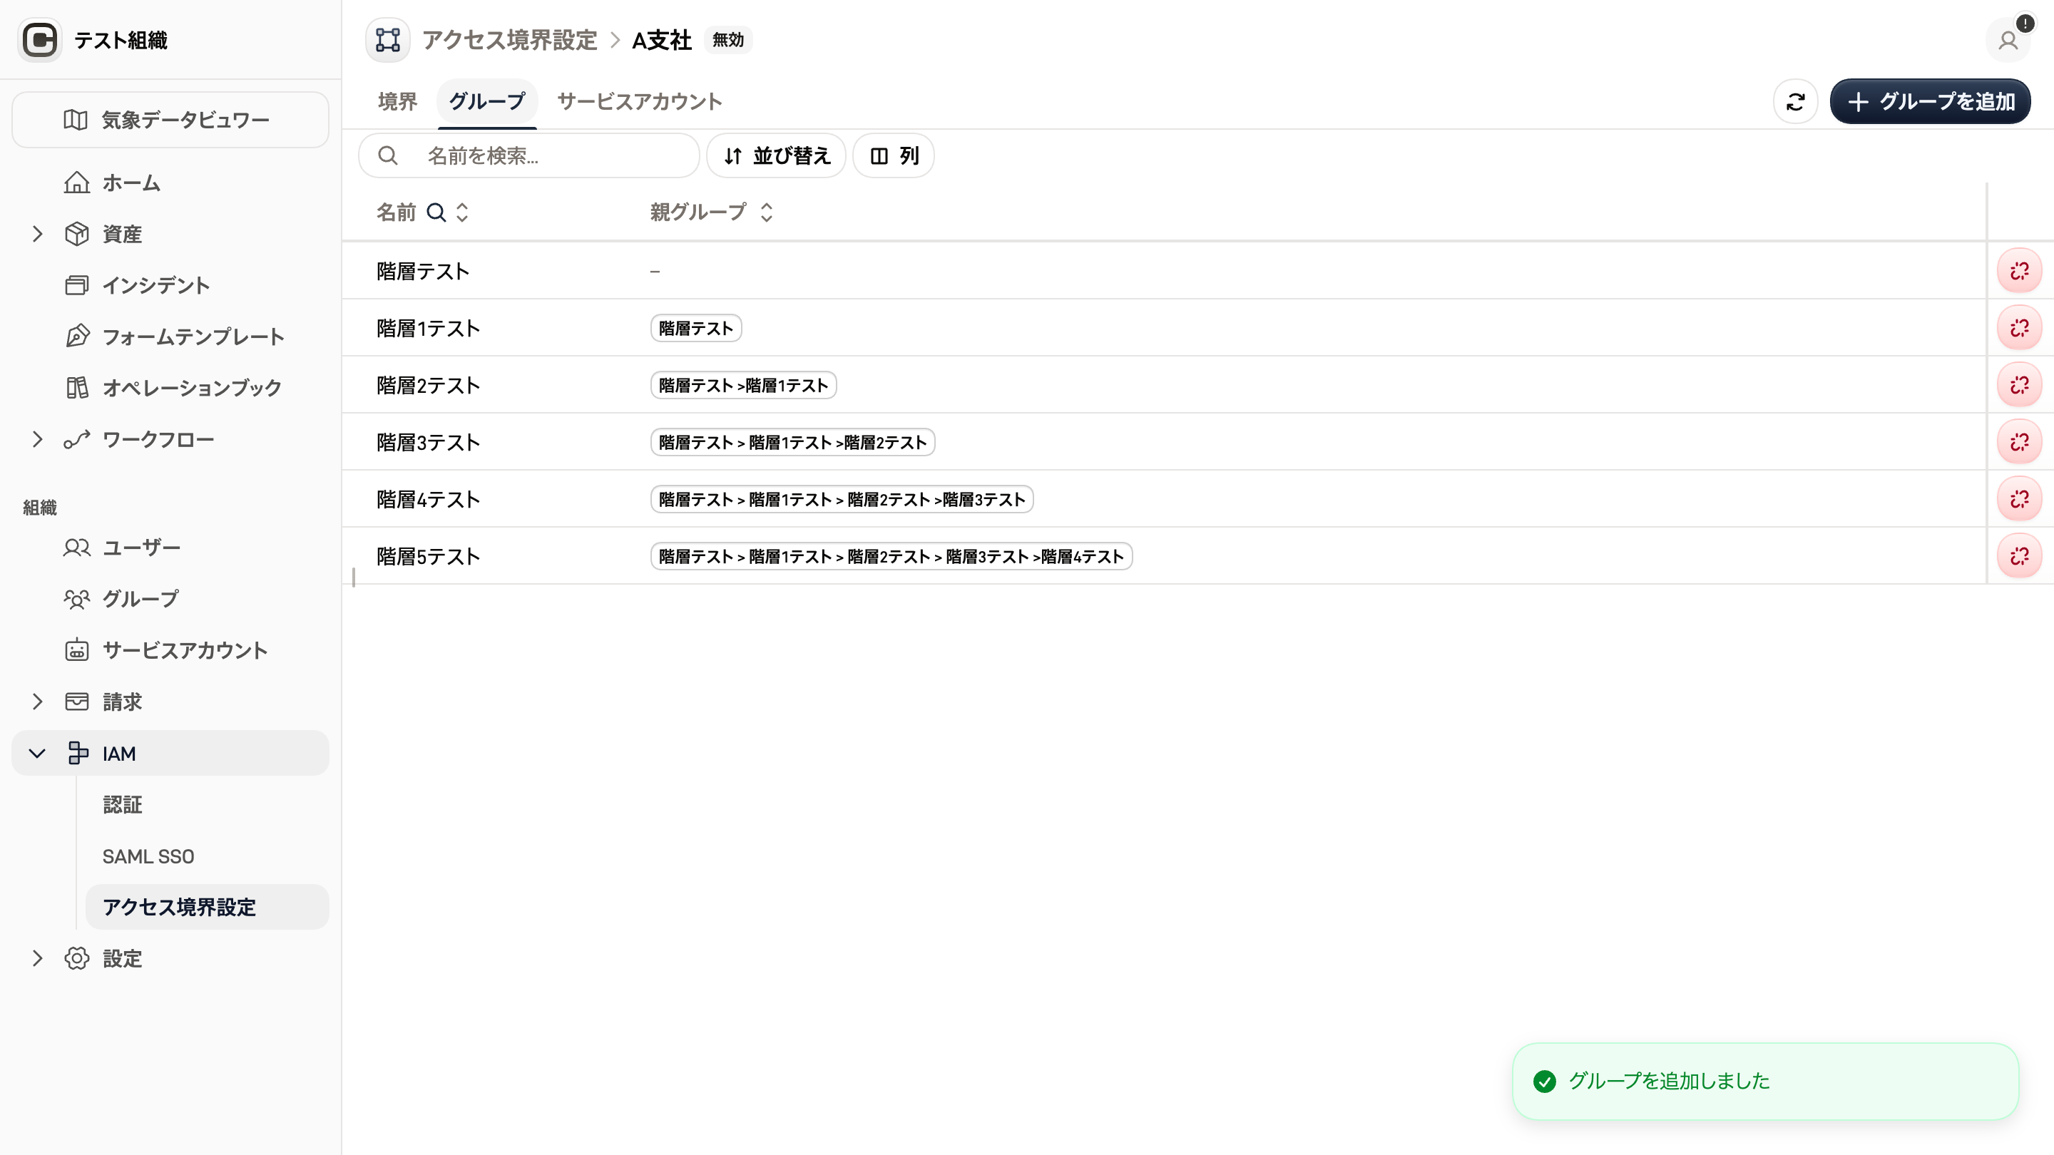Click the A支社 breadcrumb title
Viewport: 2054px width, 1155px height.
[x=662, y=40]
